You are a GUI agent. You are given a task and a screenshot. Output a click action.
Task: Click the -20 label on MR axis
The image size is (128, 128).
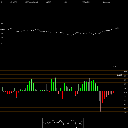point(125,97)
